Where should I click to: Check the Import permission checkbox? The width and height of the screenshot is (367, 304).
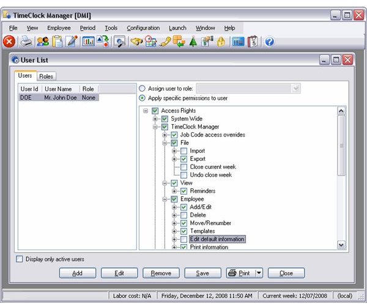pyautogui.click(x=183, y=151)
